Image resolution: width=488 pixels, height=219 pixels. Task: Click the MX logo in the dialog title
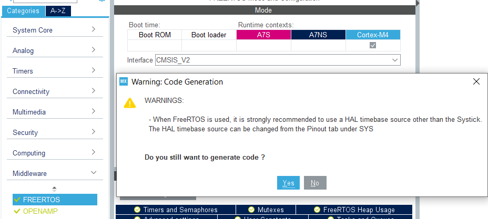coord(124,82)
